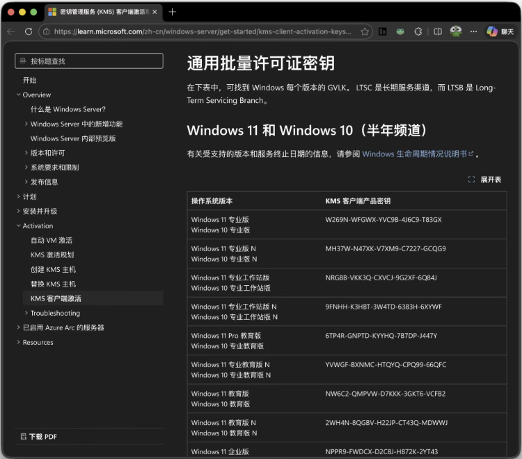Viewport: 522px width, 459px height.
Task: Click the 操作系统版本 column header
Action: pos(212,201)
